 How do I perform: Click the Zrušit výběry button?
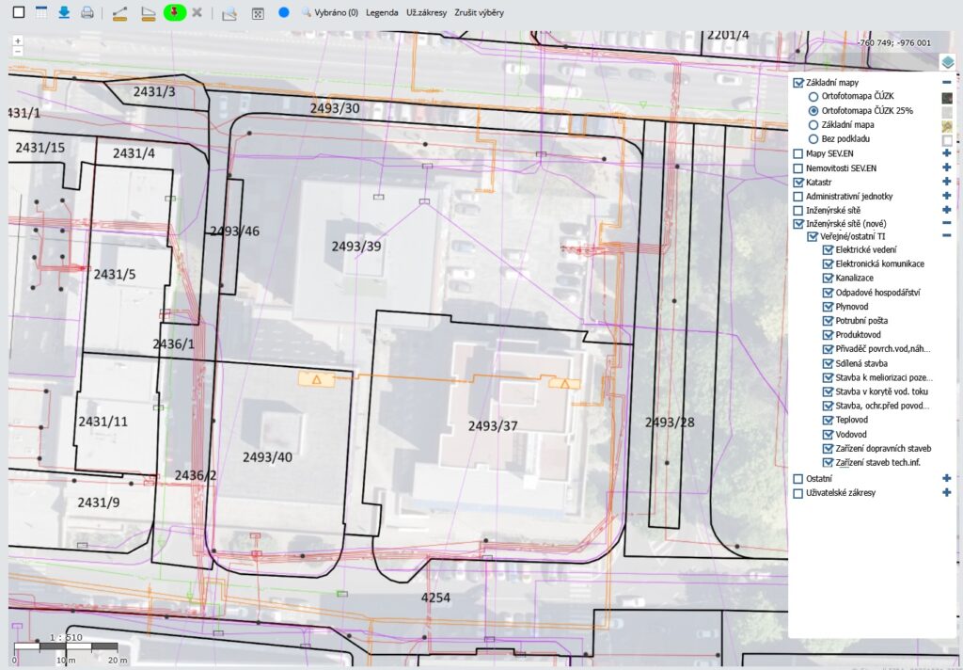point(480,13)
